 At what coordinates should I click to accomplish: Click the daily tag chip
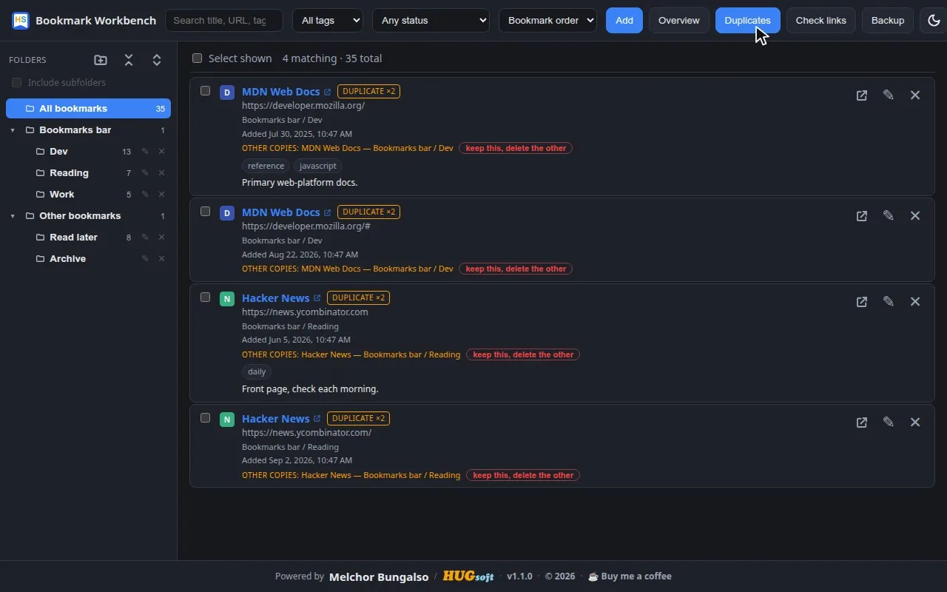[x=257, y=372]
